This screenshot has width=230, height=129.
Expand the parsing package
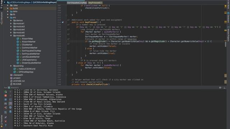click(11, 66)
